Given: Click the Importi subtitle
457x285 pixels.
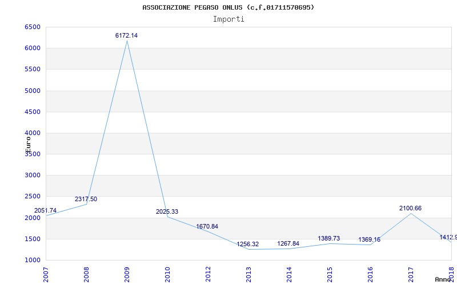Looking at the screenshot, I should [x=228, y=19].
